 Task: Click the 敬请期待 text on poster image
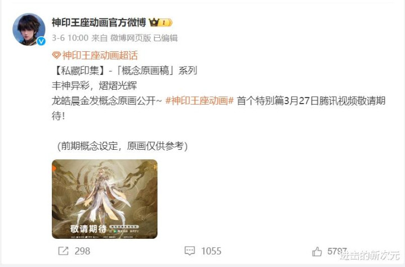pyautogui.click(x=88, y=228)
